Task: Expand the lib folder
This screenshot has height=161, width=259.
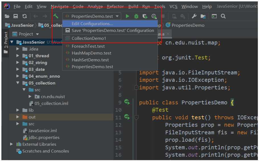Action: [18, 110]
